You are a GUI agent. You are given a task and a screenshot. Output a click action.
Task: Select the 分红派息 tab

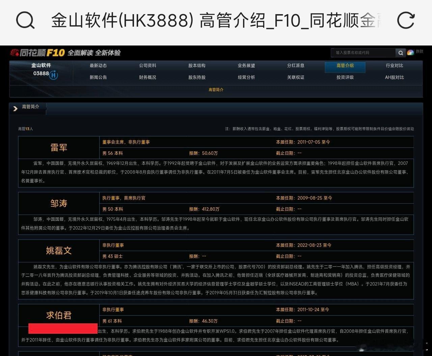tap(296, 65)
